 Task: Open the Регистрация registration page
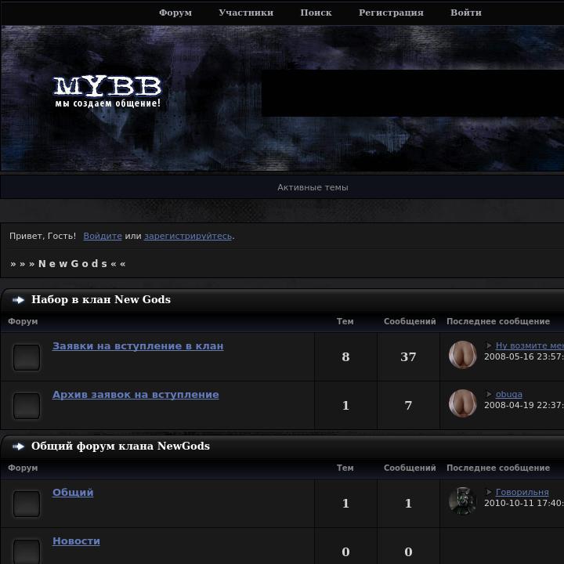(x=391, y=13)
